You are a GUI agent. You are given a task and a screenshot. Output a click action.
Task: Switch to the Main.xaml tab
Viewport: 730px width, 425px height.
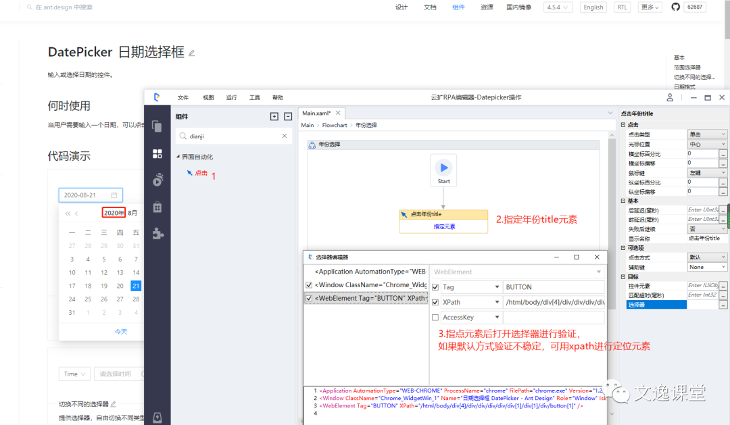point(316,114)
